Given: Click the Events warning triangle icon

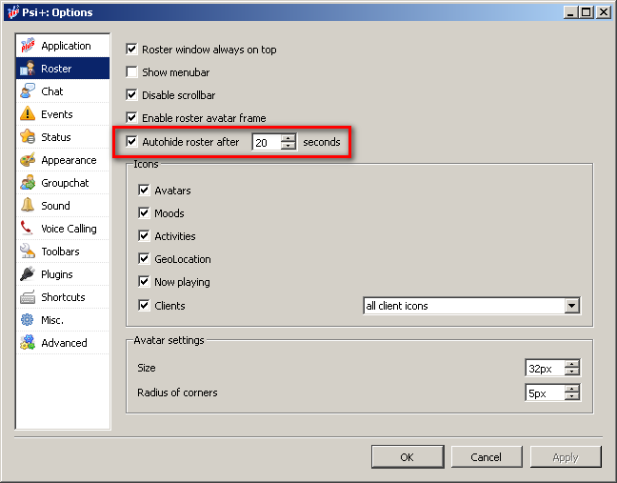Looking at the screenshot, I should (28, 114).
